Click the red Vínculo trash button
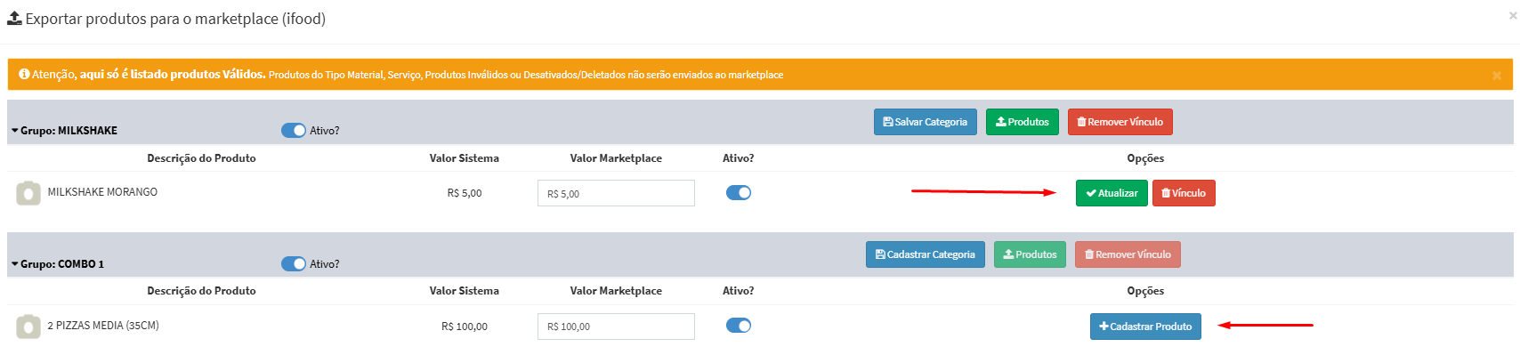1520x363 pixels. pyautogui.click(x=1184, y=193)
